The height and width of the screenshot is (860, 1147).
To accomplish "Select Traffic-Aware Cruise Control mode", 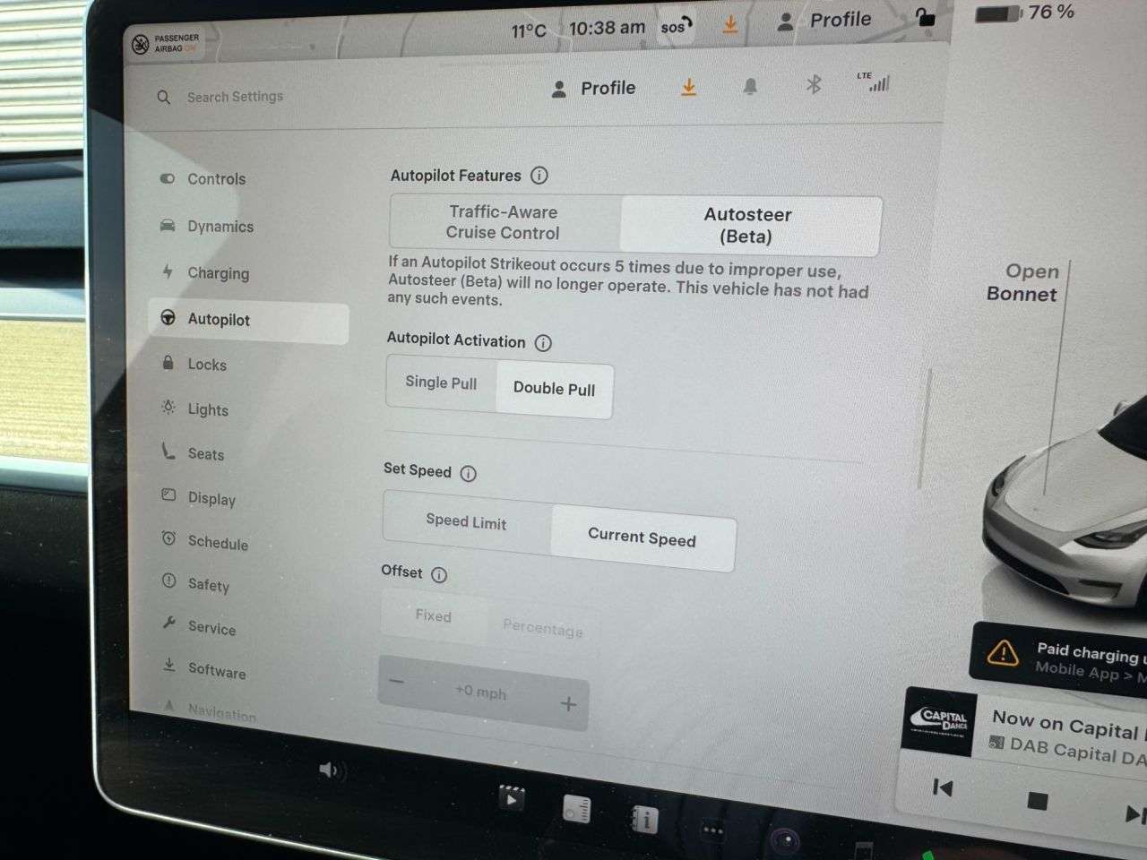I will click(x=503, y=223).
